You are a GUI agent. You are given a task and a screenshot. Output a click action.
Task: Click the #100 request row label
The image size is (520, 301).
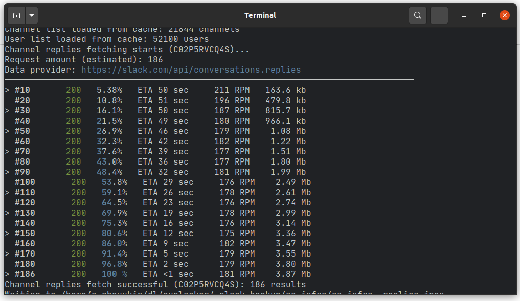[x=25, y=182]
